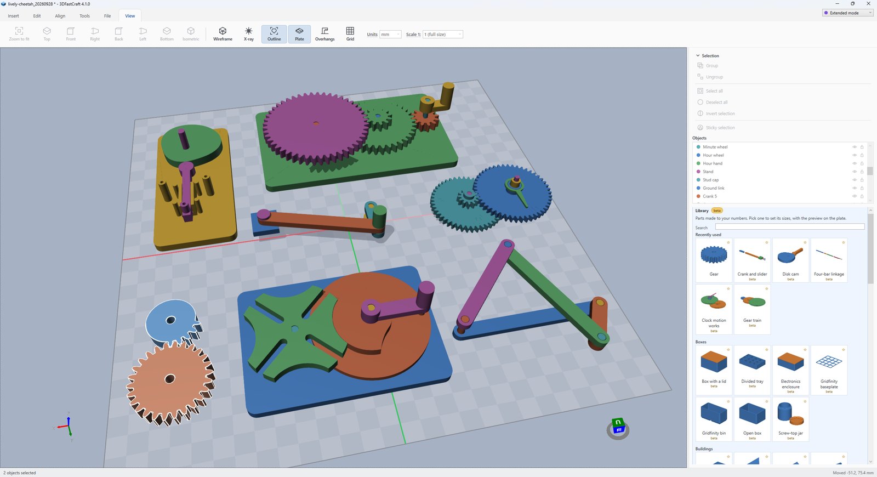This screenshot has height=477, width=877.
Task: Select the Gridfinity baseplate part
Action: click(x=829, y=370)
